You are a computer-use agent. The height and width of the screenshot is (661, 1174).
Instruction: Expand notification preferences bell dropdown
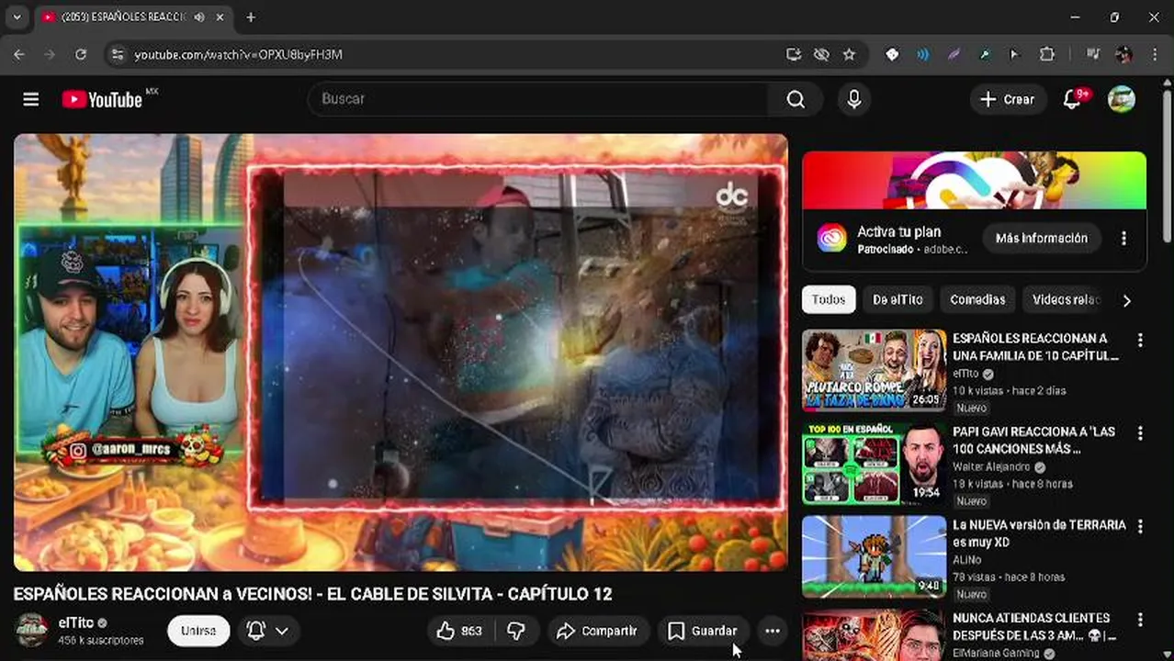click(x=267, y=631)
